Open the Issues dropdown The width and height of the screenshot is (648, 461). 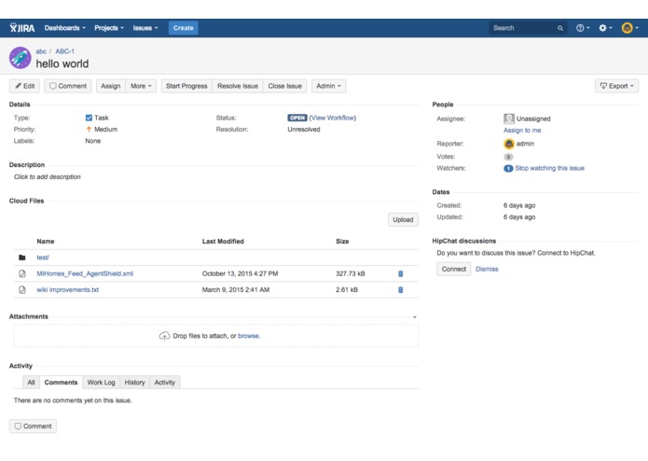tap(145, 28)
